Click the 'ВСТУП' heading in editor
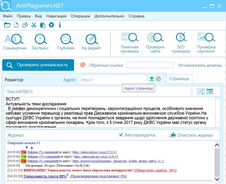This screenshot has width=226, height=184. [x=13, y=99]
